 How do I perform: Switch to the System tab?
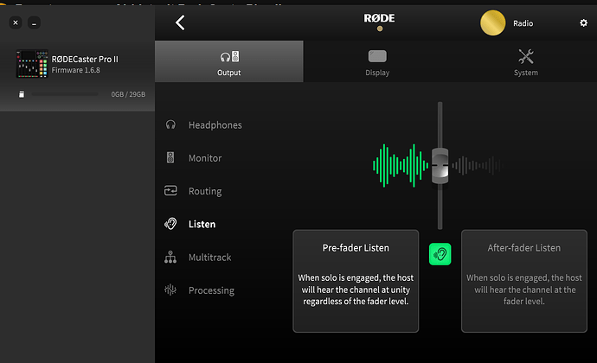pyautogui.click(x=525, y=61)
